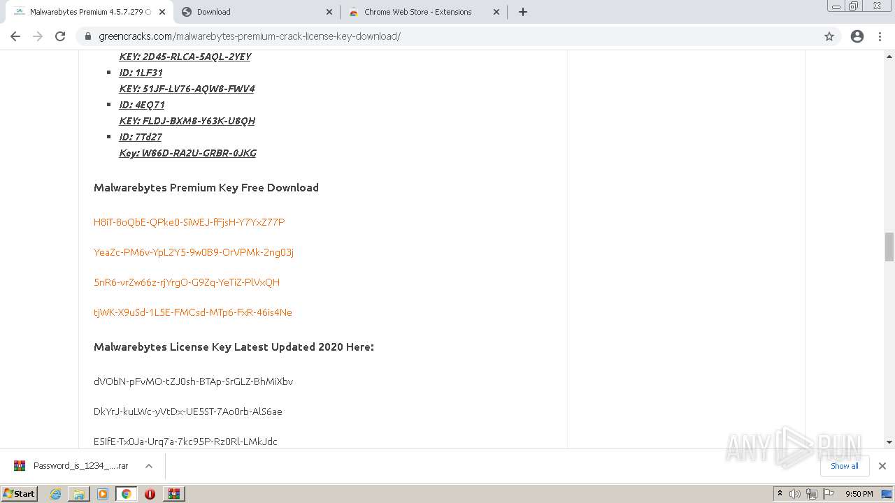Viewport: 895px width, 503px height.
Task: Close the Download tab
Action: pos(329,12)
